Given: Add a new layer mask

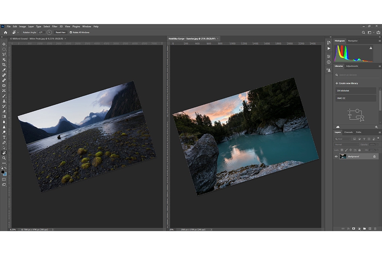Looking at the screenshot, I should 354,228.
